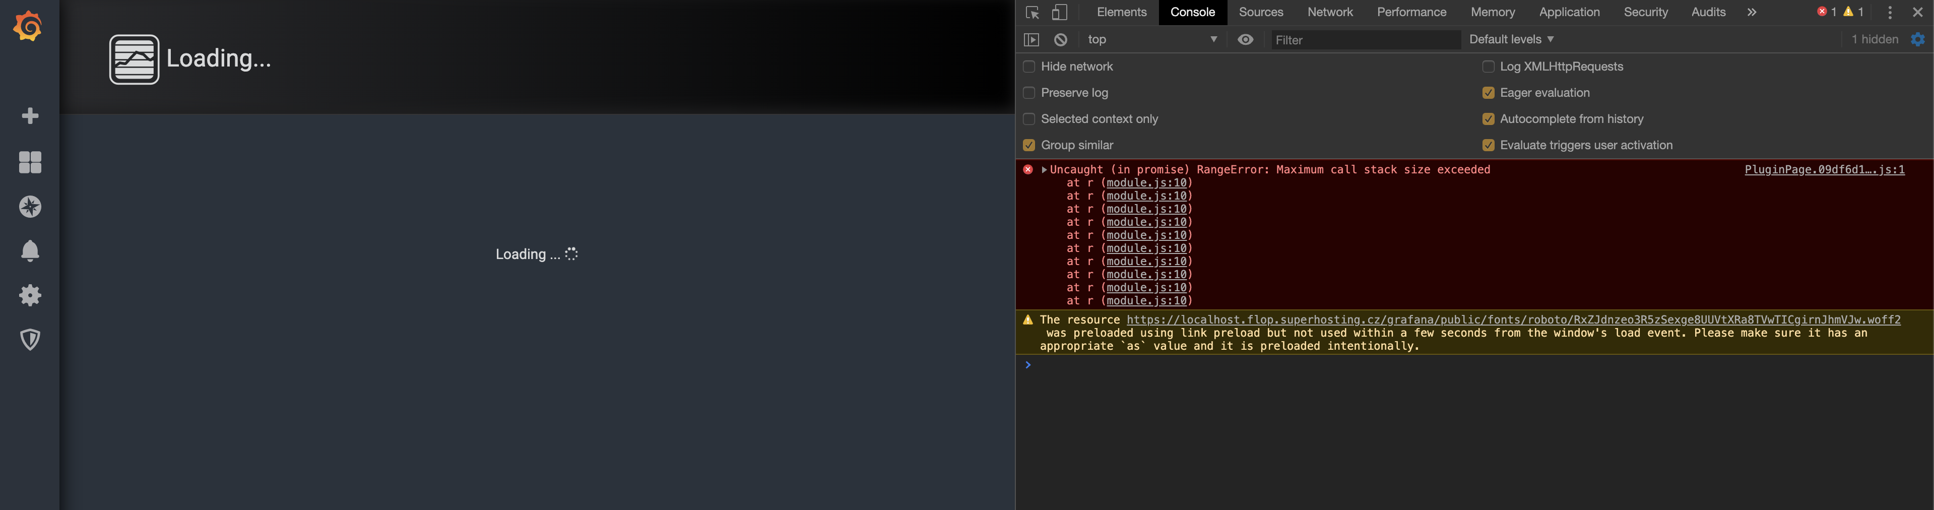Image resolution: width=1934 pixels, height=510 pixels.
Task: Open Alerting via the bell icon
Action: [x=29, y=251]
